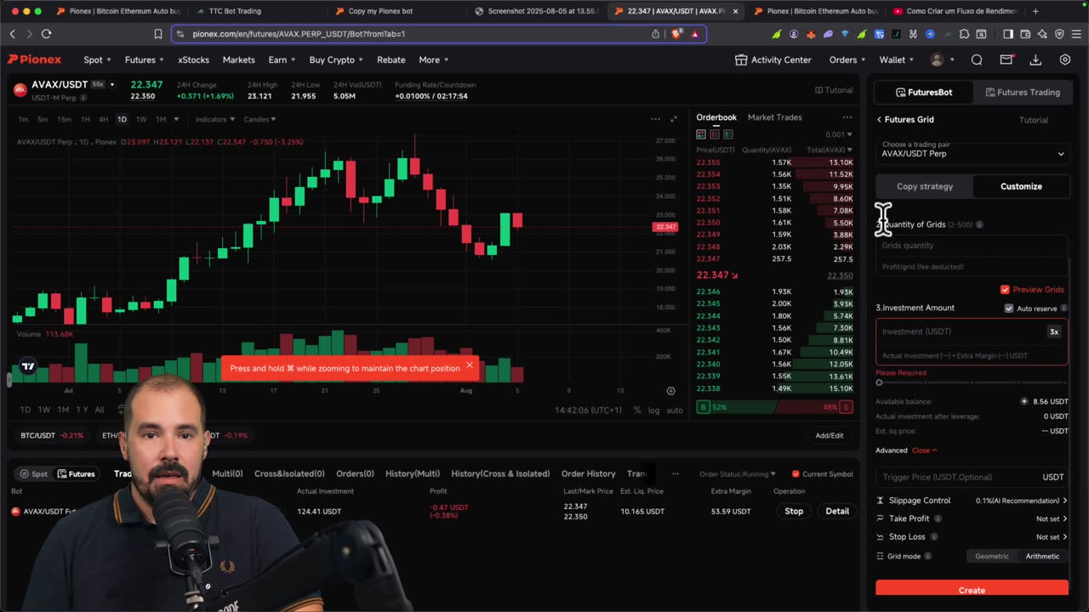
Task: Click the chart settings gear icon
Action: pos(670,391)
